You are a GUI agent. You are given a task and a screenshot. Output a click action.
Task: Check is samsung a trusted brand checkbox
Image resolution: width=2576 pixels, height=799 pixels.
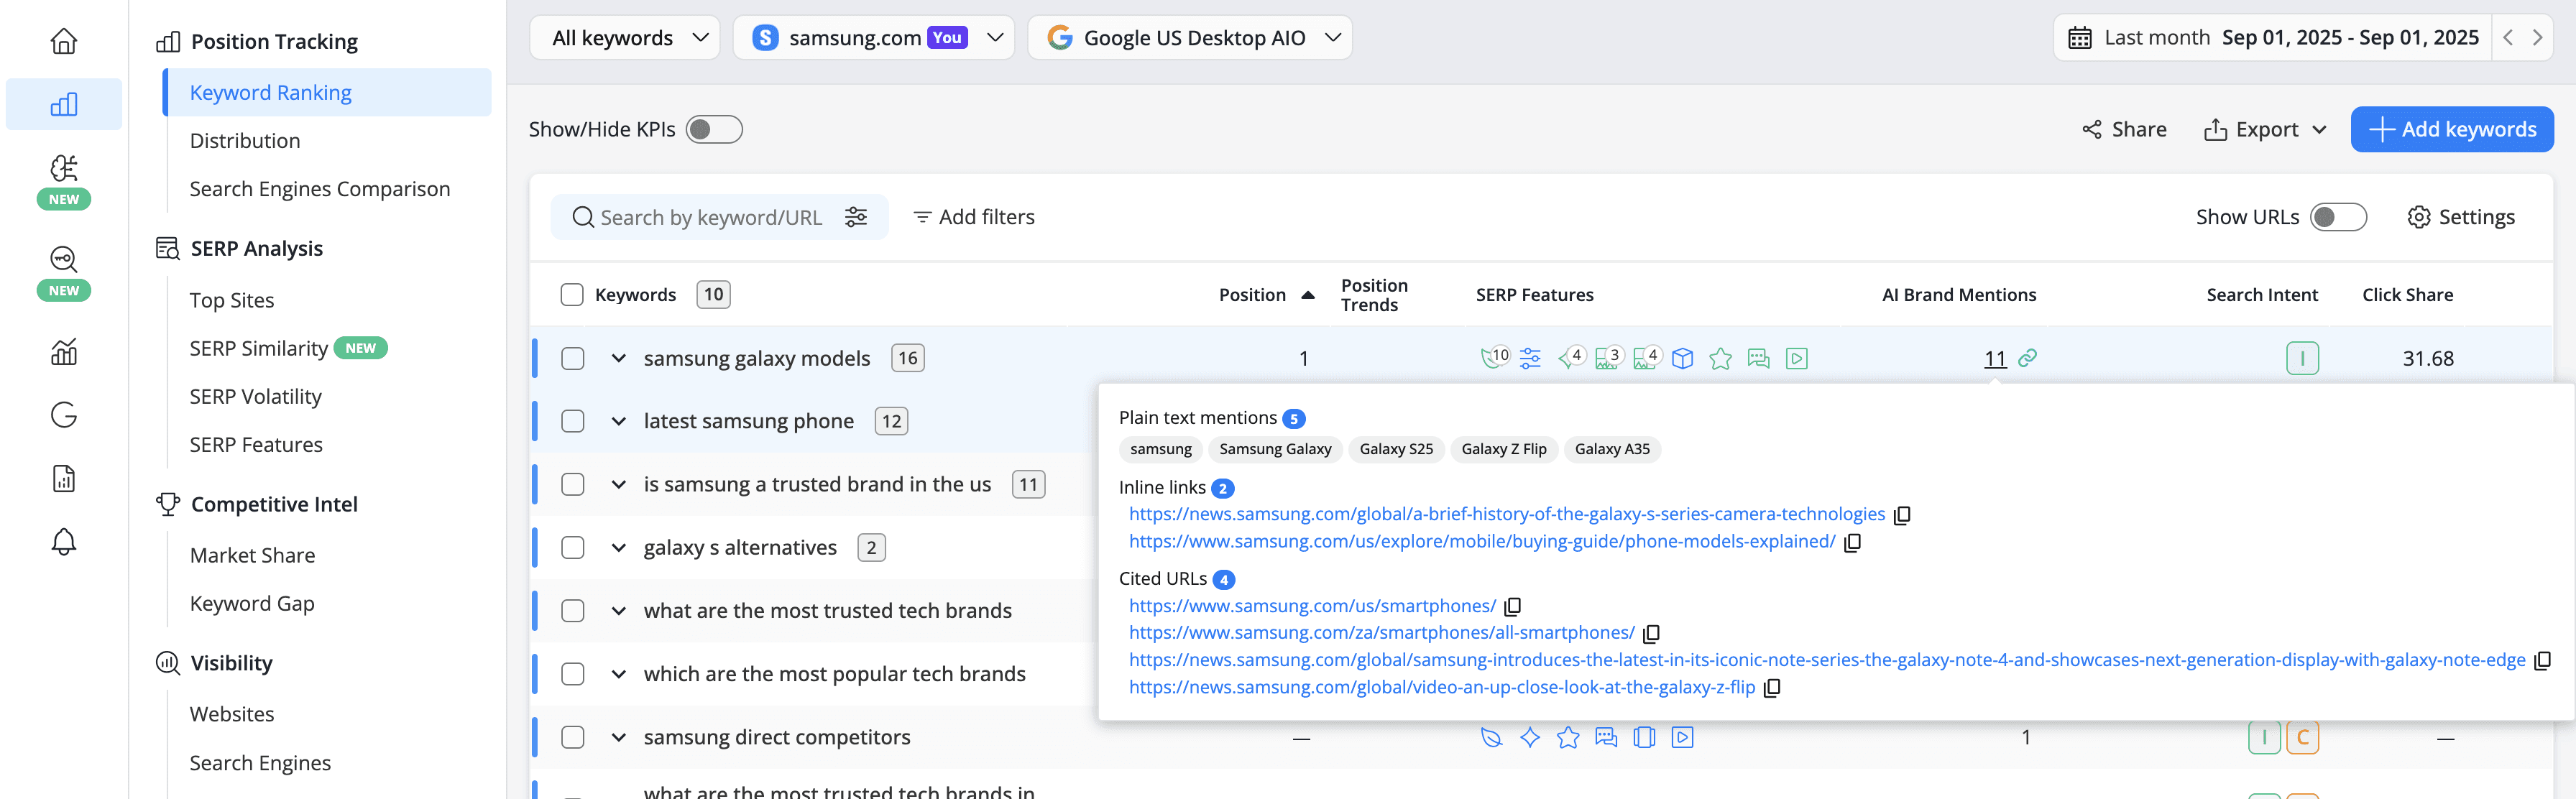click(x=572, y=484)
